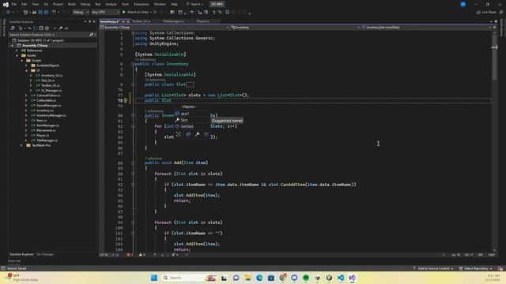Open the File menu
The width and height of the screenshot is (506, 284).
pyautogui.click(x=14, y=4)
